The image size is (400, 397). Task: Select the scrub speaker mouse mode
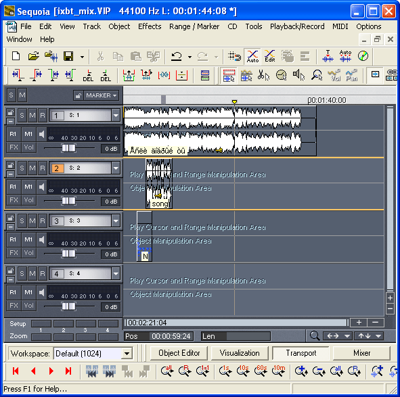[x=298, y=75]
